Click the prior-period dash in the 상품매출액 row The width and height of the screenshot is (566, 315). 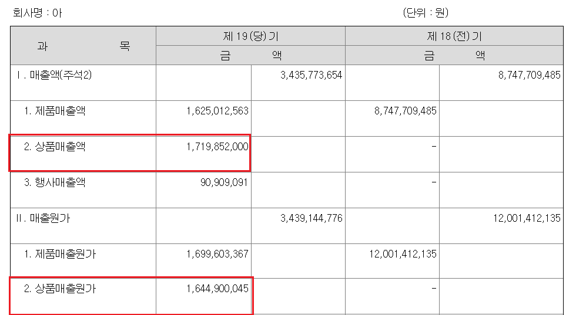(434, 146)
